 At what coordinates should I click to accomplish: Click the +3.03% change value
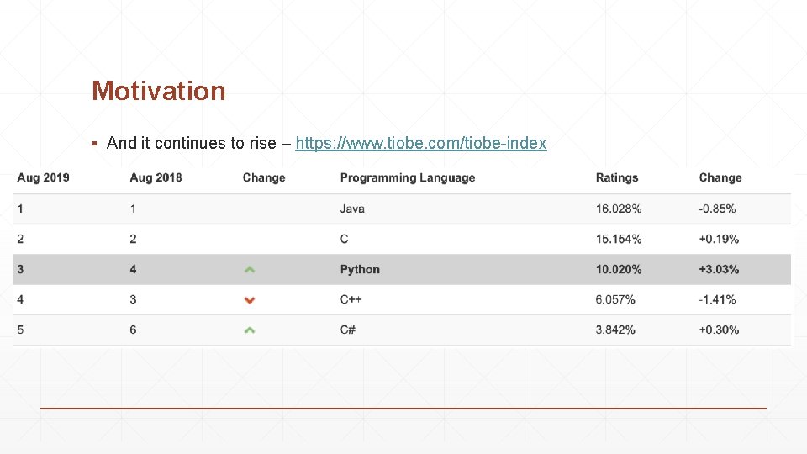coord(719,270)
